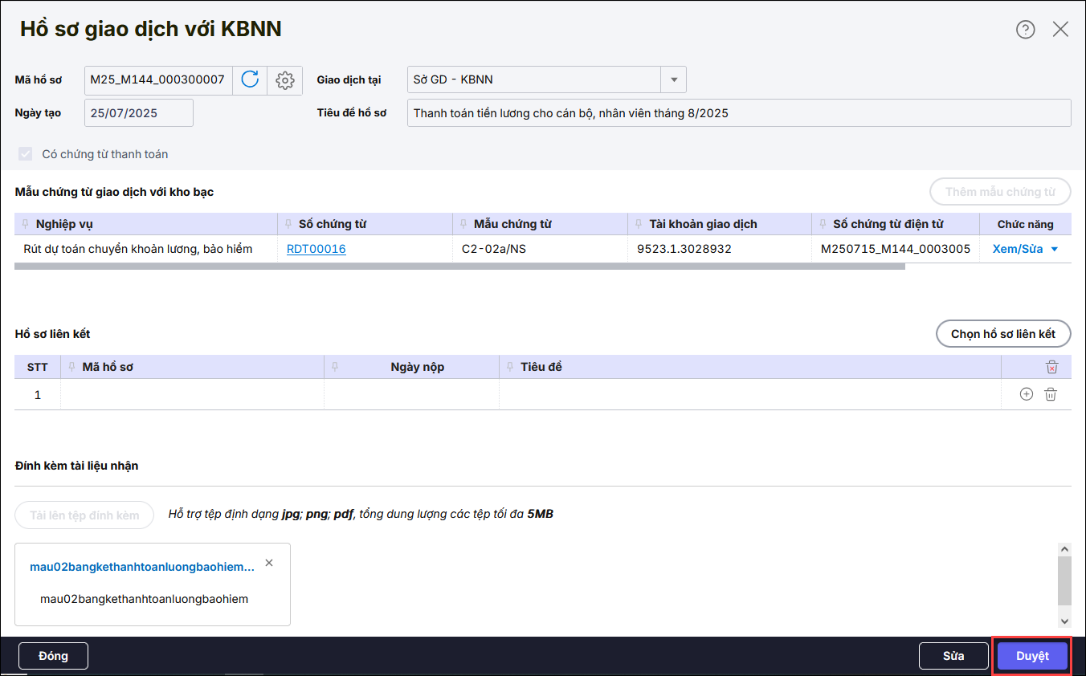Click the red delete-all icon in table header
Screen dimensions: 1086x676
[1051, 367]
